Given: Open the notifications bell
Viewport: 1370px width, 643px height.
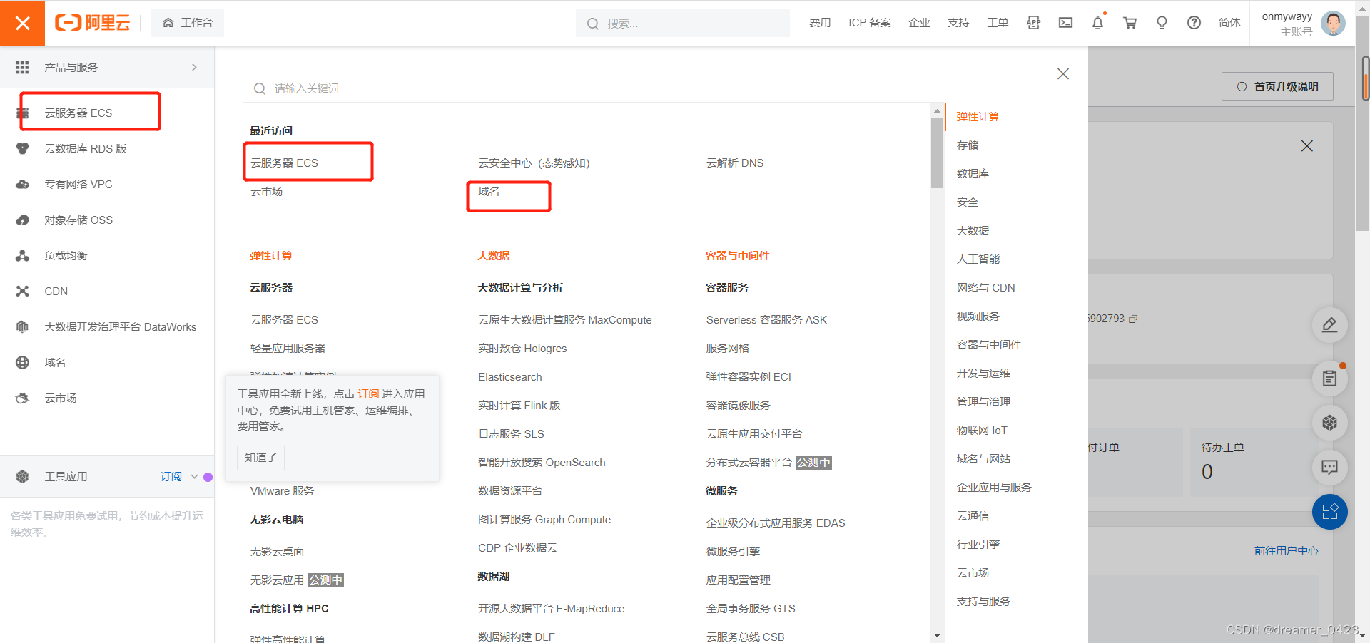Looking at the screenshot, I should (1097, 23).
